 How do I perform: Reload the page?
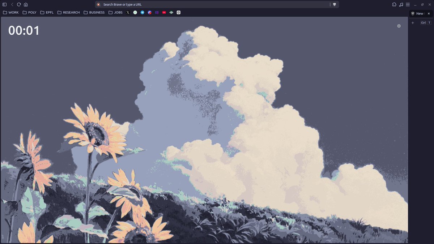pos(19,4)
